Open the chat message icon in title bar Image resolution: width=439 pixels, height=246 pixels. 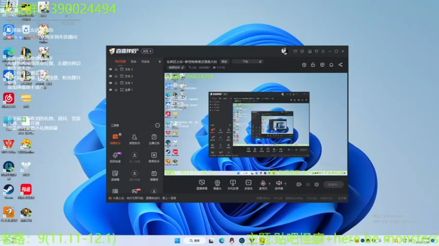point(302,51)
